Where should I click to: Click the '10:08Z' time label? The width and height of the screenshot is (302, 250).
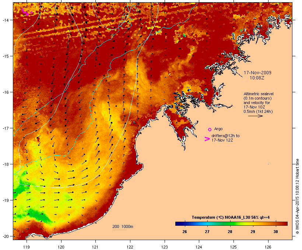(257, 78)
